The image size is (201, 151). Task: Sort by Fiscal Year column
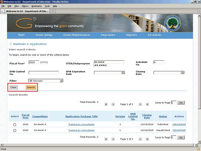25,116
